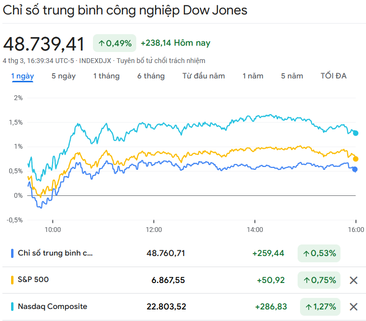Click the blue Dow Jones color marker

[12, 253]
